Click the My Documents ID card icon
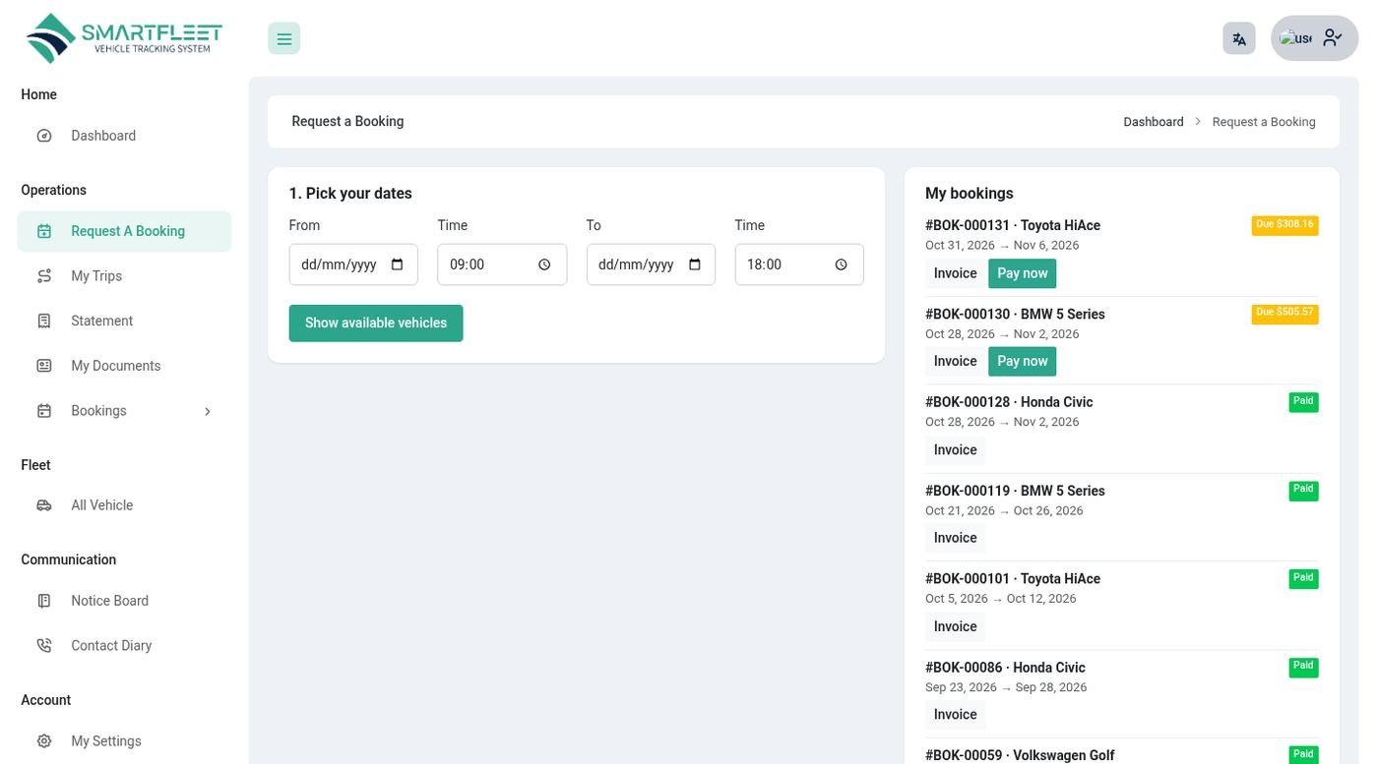 click(x=44, y=366)
